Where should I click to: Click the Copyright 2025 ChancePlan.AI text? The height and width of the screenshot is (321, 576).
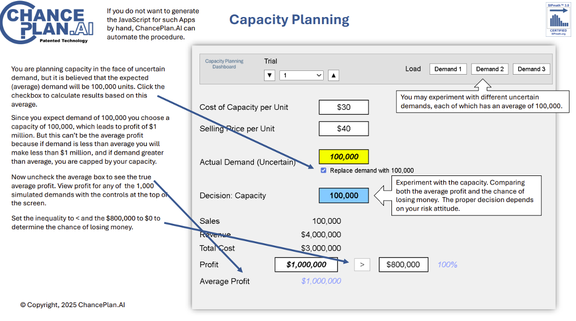[x=73, y=305]
